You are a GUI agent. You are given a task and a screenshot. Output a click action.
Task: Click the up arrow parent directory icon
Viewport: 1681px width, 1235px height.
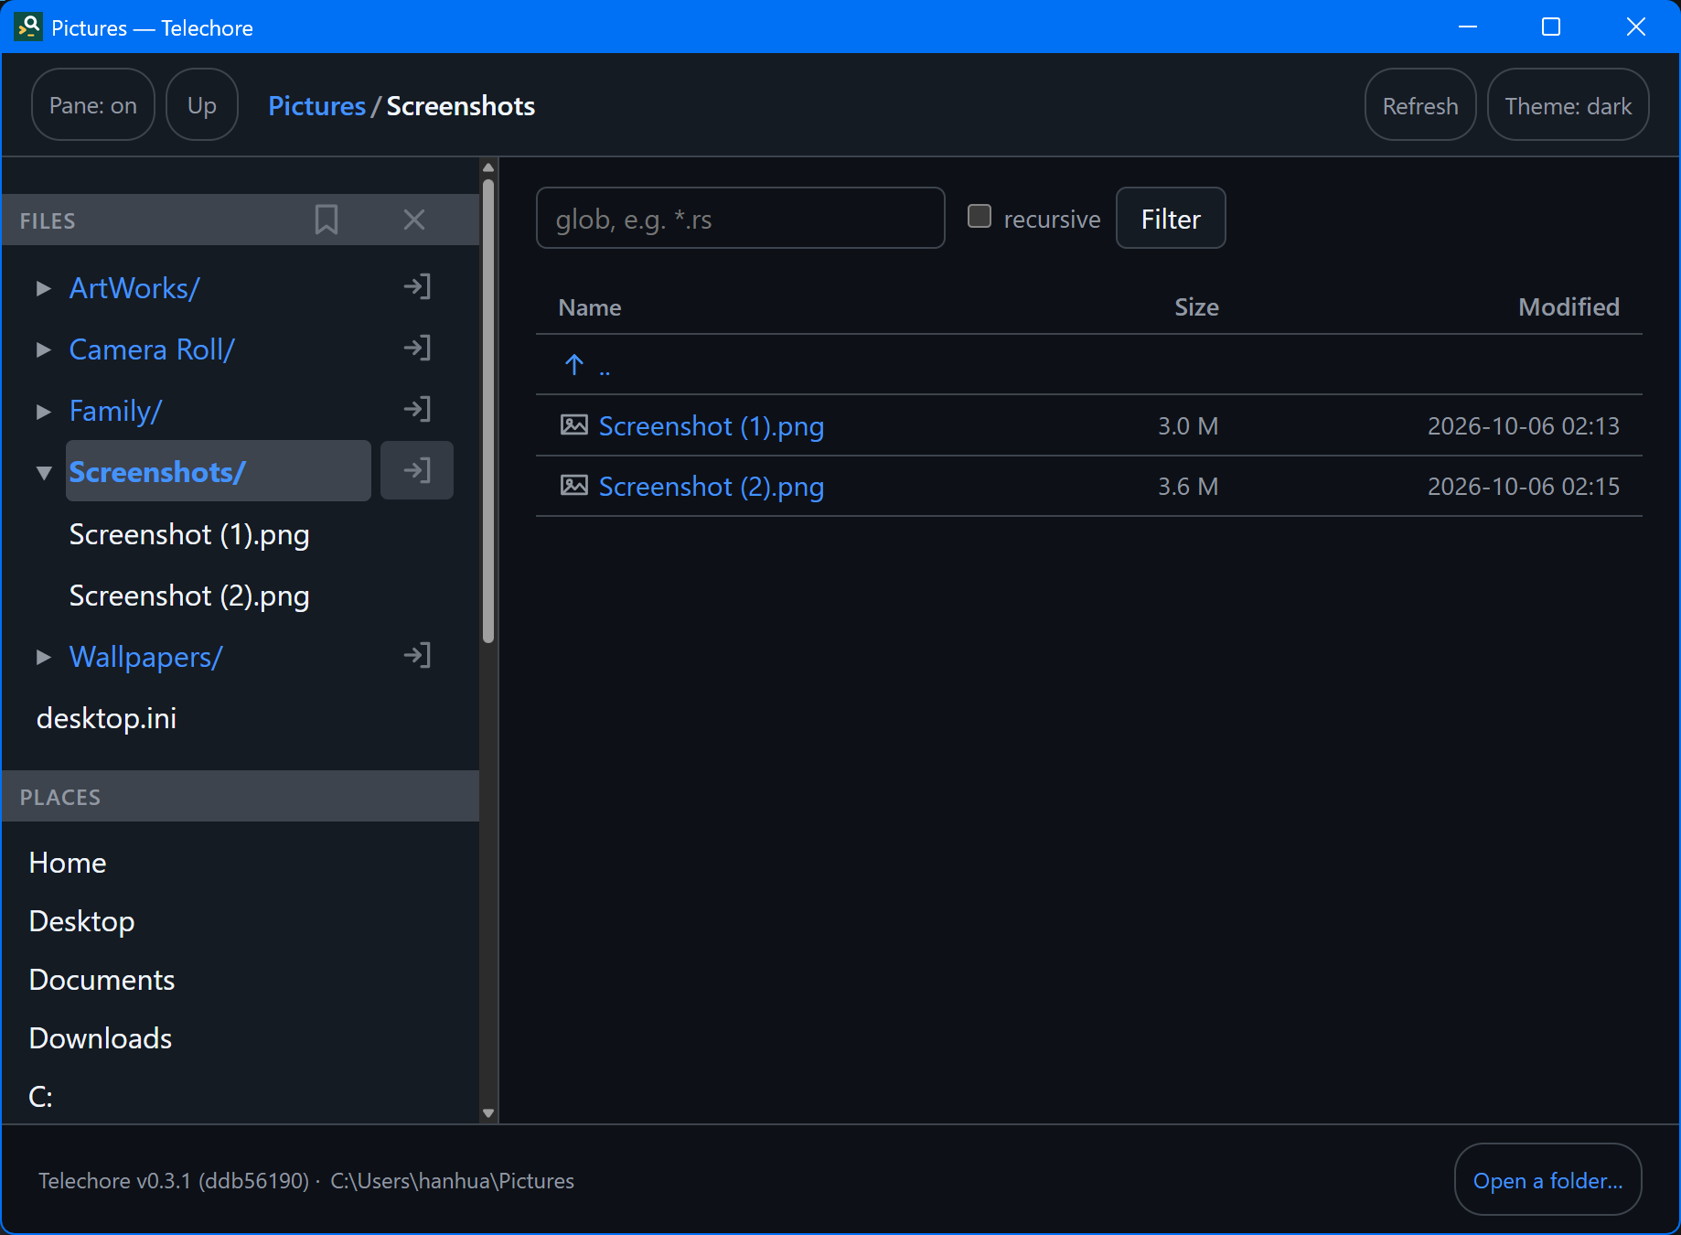click(x=574, y=365)
